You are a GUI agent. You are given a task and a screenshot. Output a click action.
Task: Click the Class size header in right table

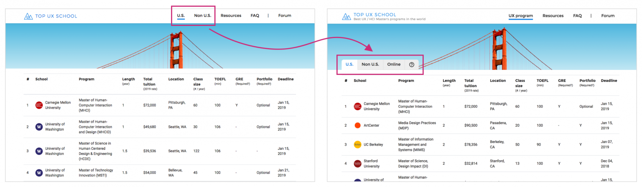520,83
